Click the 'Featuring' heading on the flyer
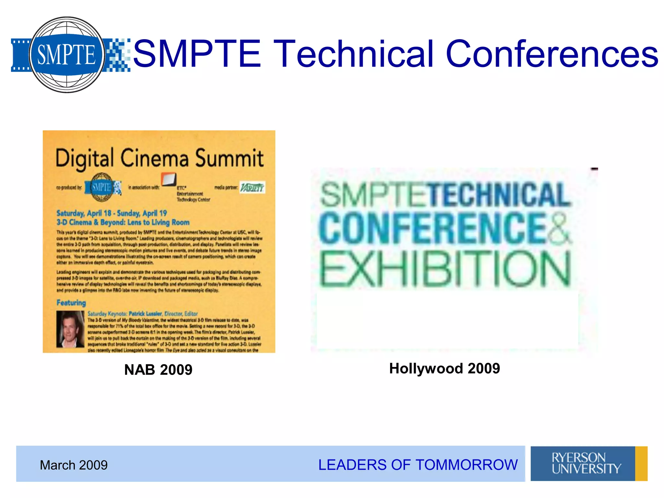This screenshot has width=664, height=498. (x=71, y=303)
